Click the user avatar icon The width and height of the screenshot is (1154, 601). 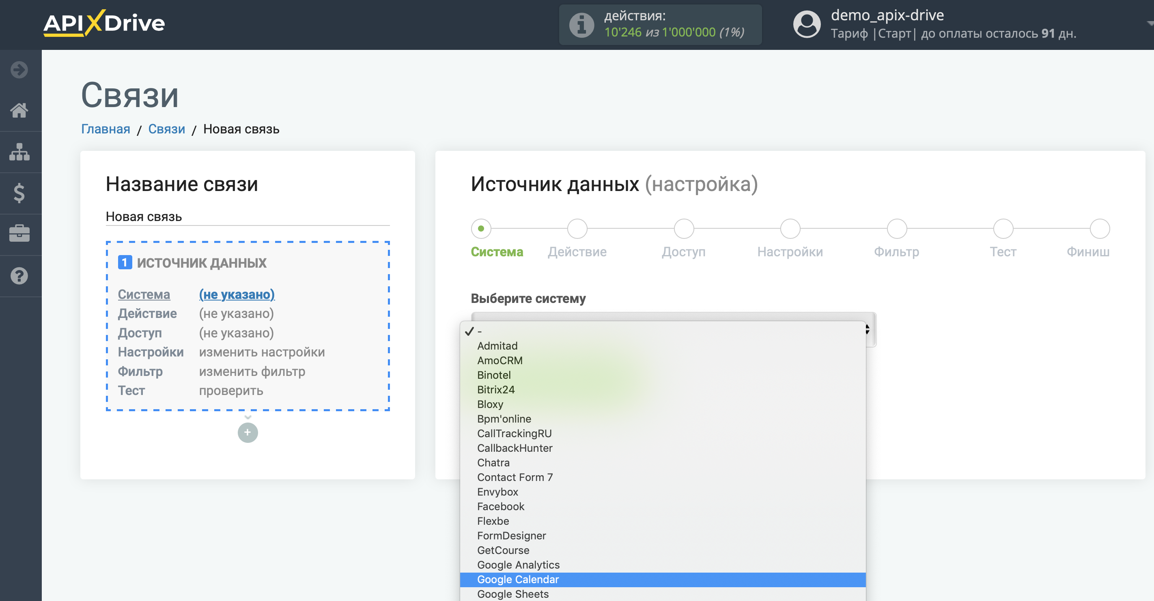pyautogui.click(x=807, y=25)
